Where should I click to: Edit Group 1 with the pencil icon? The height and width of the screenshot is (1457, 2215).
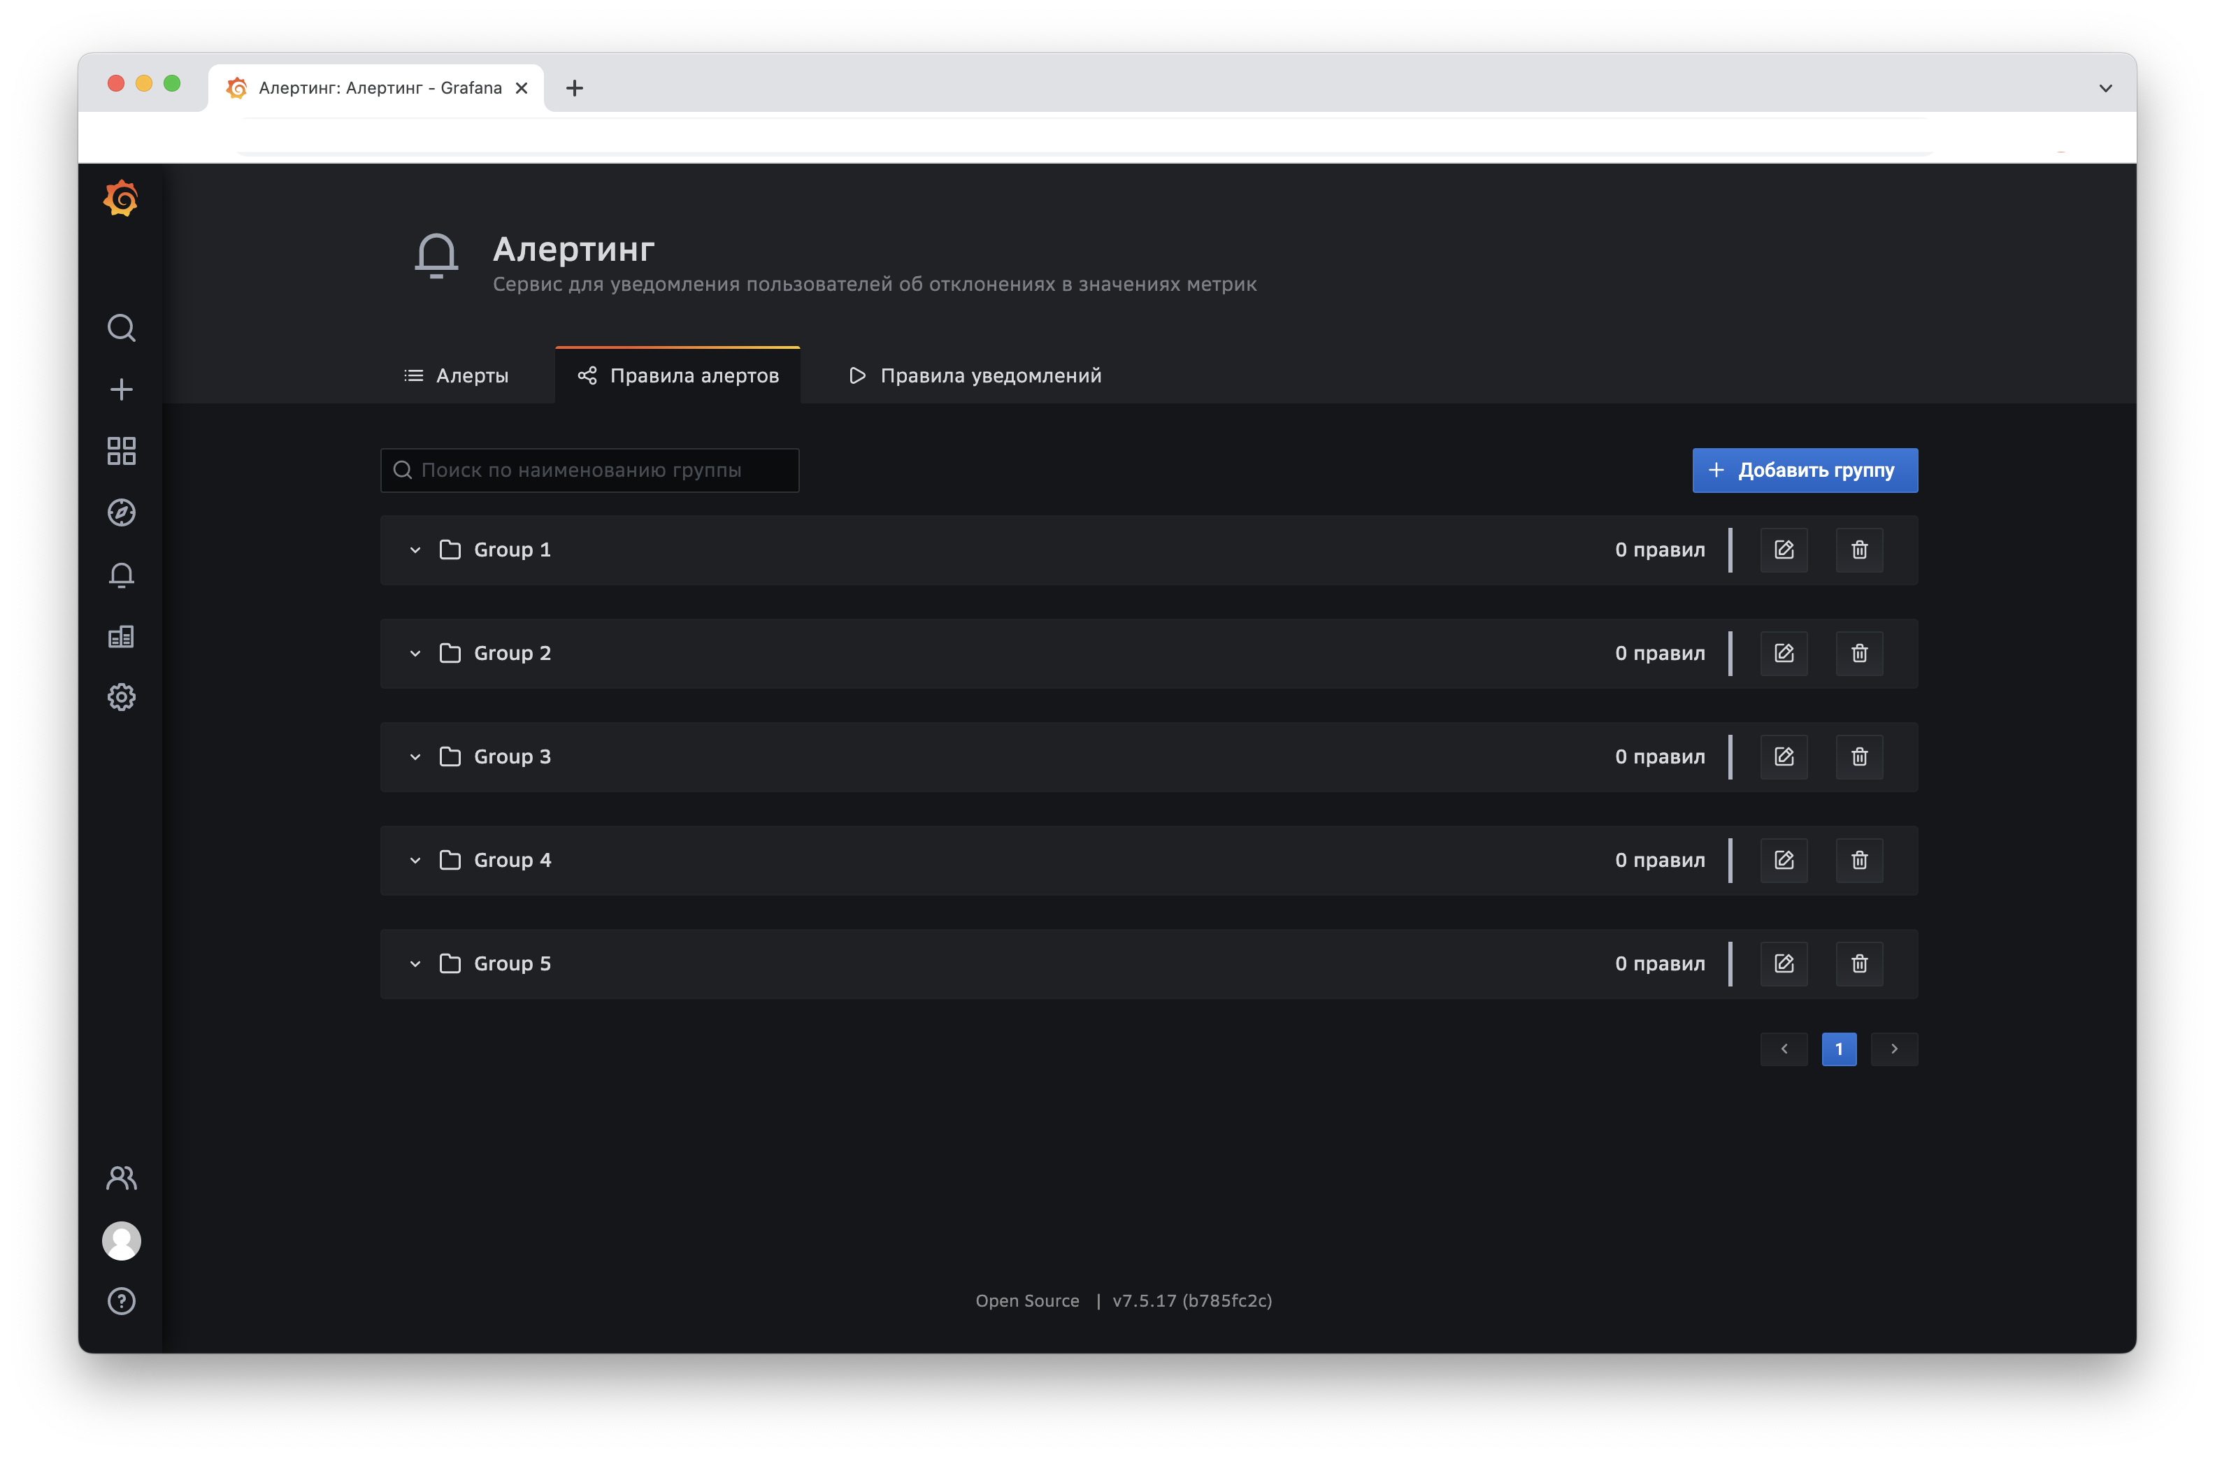coord(1784,550)
